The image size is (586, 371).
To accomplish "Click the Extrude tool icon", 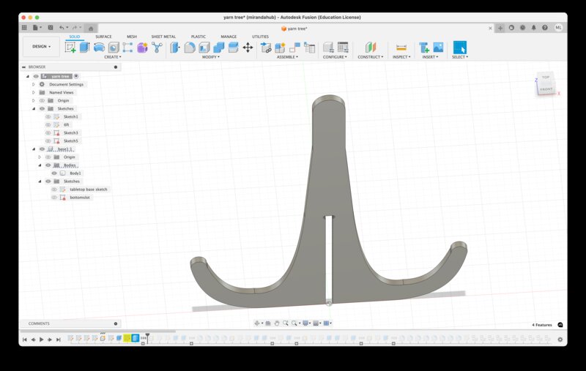I will point(84,48).
